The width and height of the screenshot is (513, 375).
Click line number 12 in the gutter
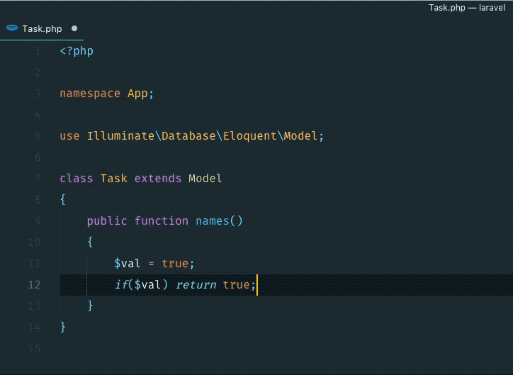coord(34,285)
